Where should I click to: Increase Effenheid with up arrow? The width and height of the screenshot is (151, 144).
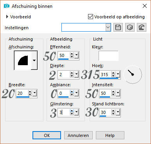coord(72,54)
